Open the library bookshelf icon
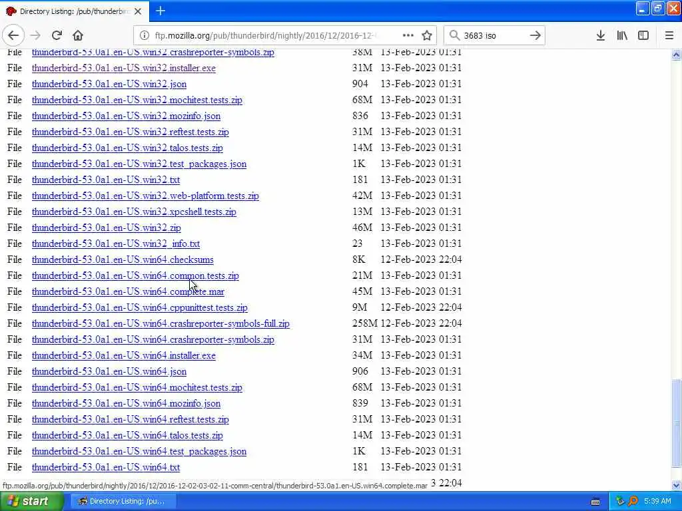Viewport: 682px width, 511px height. (622, 36)
